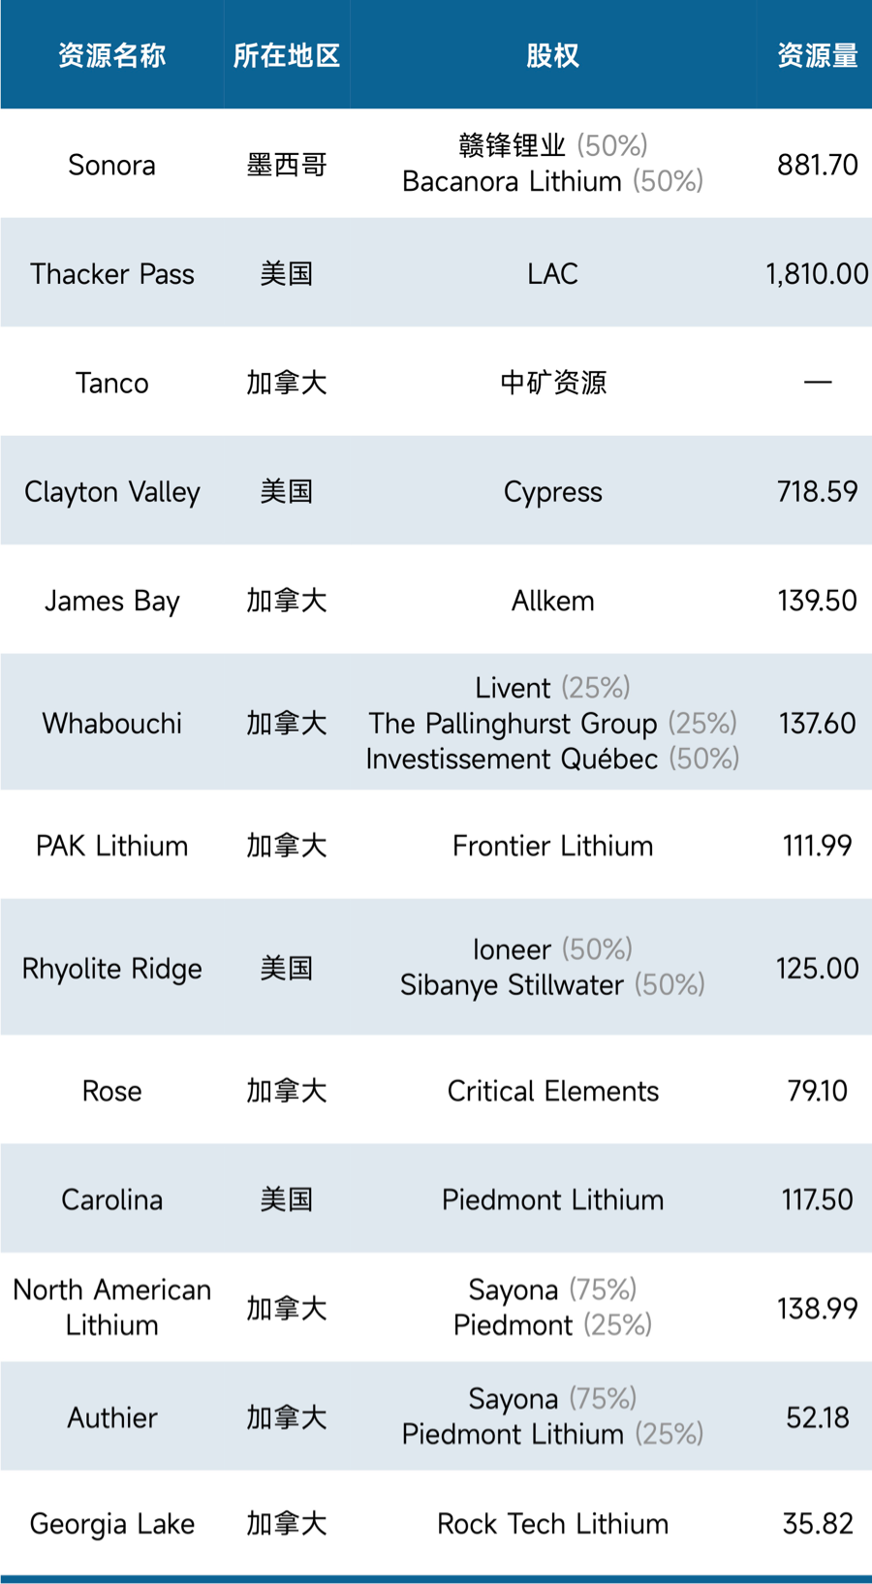Select the 墨西哥 region cell

(286, 165)
